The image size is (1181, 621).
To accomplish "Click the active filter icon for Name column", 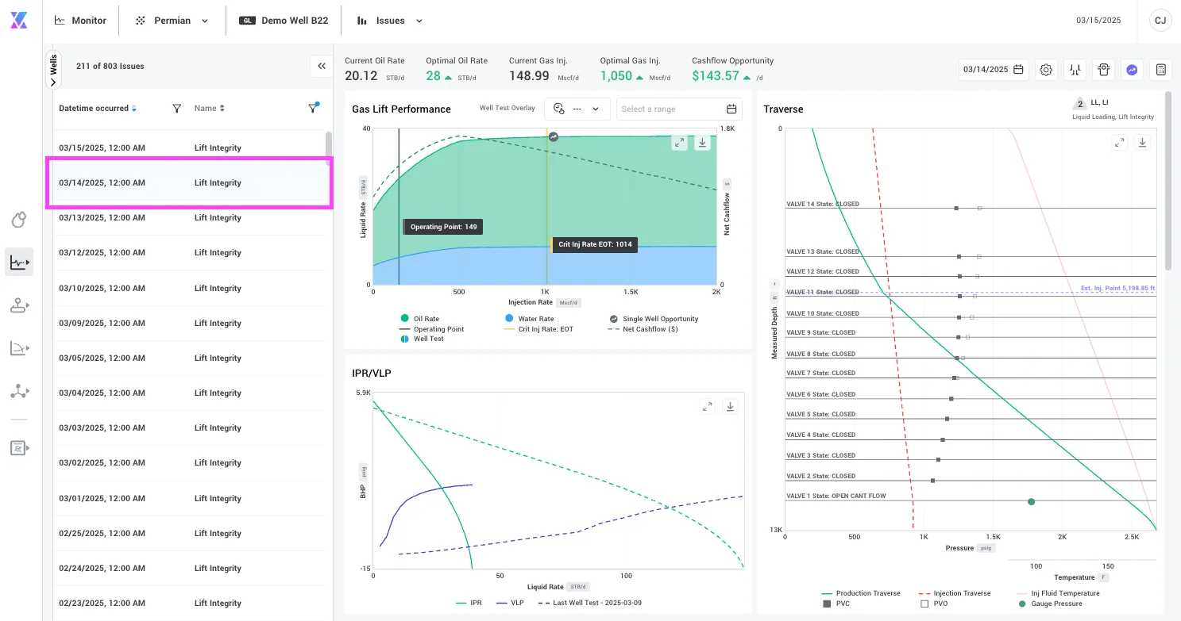I will coord(314,108).
